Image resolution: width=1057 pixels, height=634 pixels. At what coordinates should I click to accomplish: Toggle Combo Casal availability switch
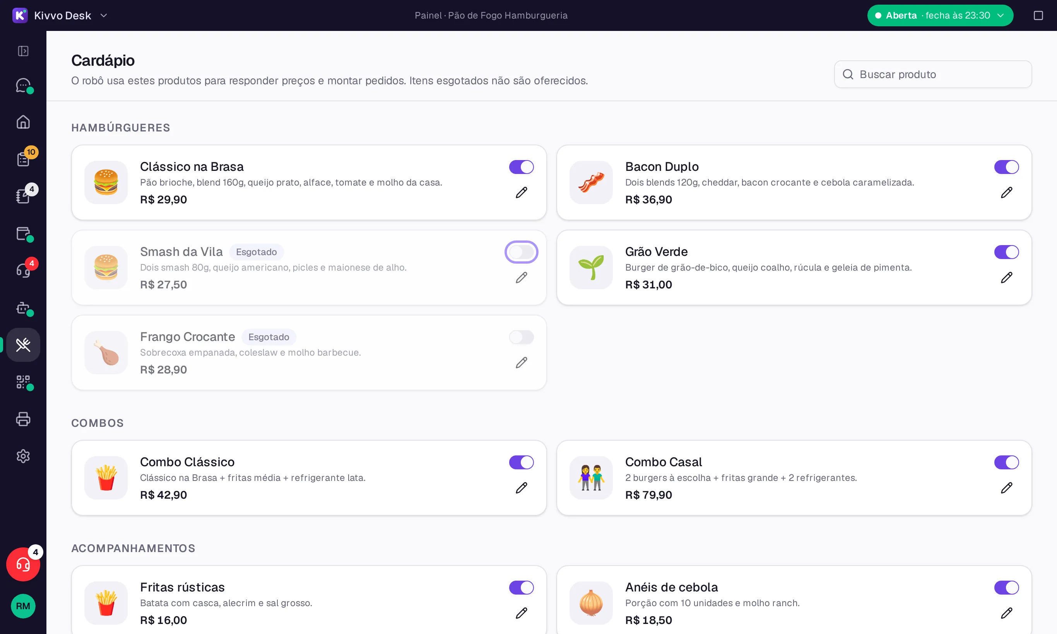pyautogui.click(x=1007, y=462)
